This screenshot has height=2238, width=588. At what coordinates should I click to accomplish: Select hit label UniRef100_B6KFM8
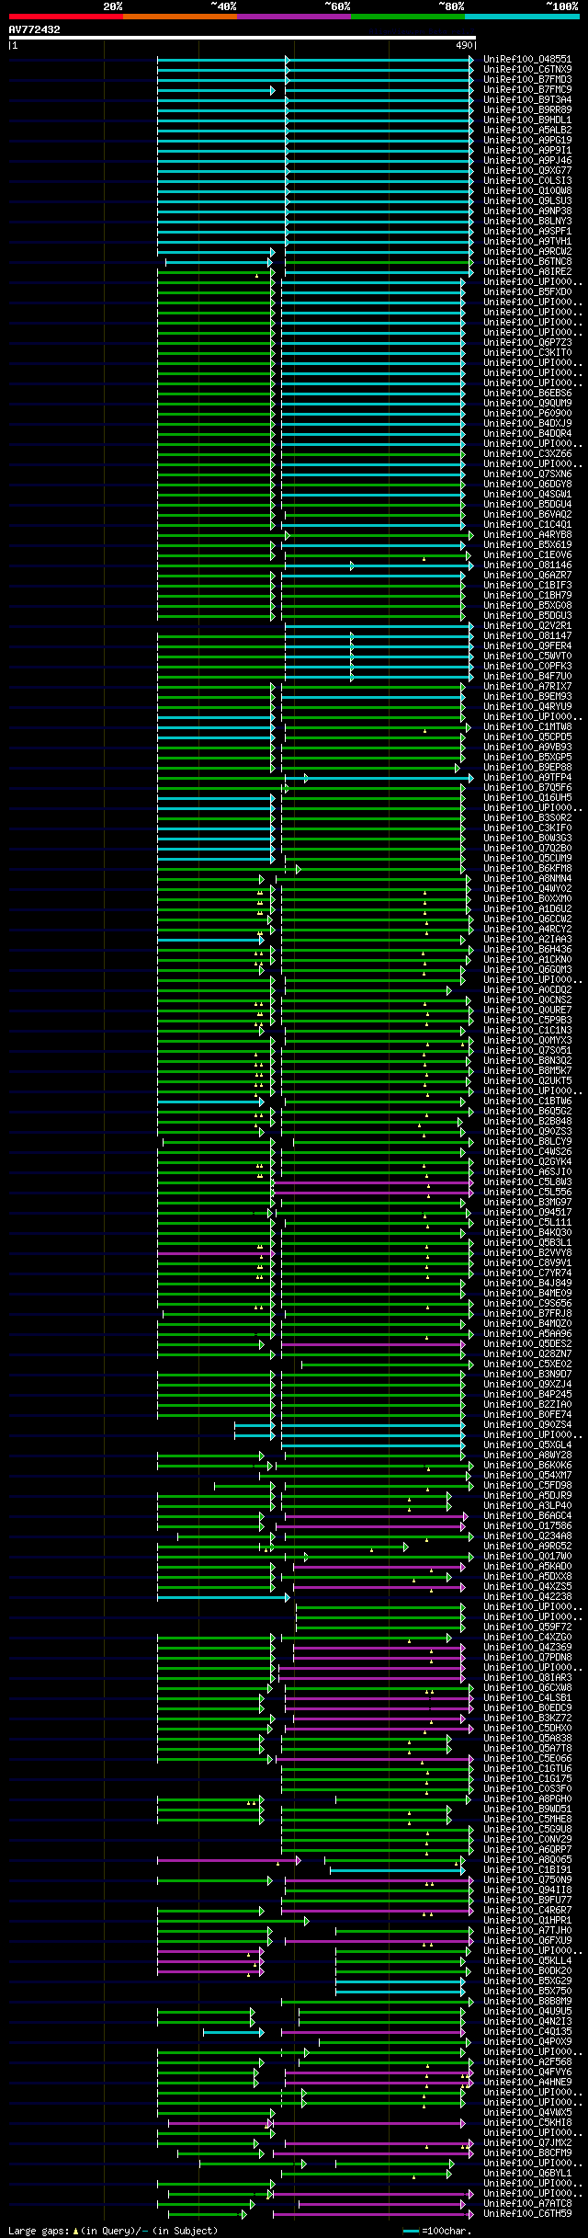(527, 868)
